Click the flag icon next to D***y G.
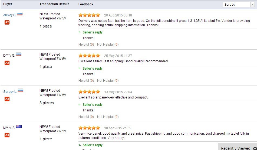The height and width of the screenshot is (150, 257). 19,54
